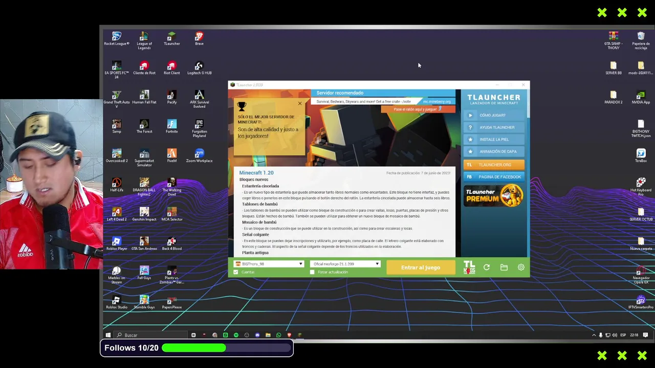Image resolution: width=655 pixels, height=368 pixels.
Task: Enable Forzar actualización checkbox
Action: (312, 272)
